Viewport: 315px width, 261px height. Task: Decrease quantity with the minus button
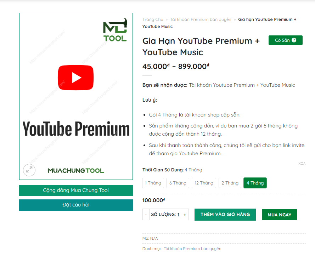146,215
